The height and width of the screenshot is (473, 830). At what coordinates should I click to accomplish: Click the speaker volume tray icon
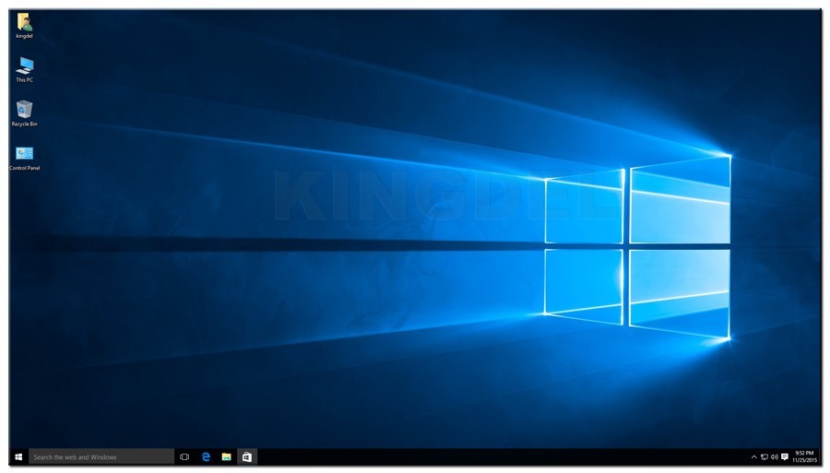pyautogui.click(x=774, y=456)
